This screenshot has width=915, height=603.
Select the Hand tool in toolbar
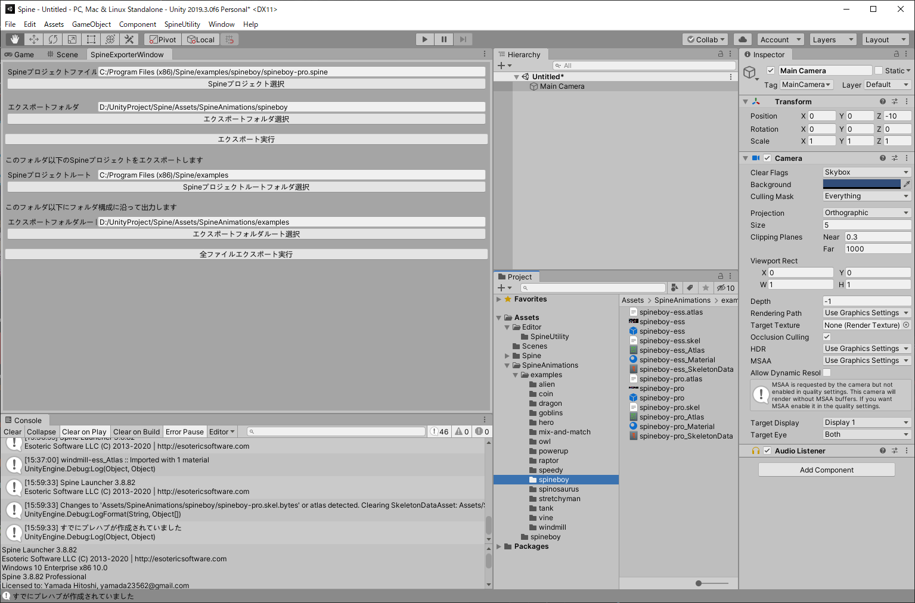[15, 39]
